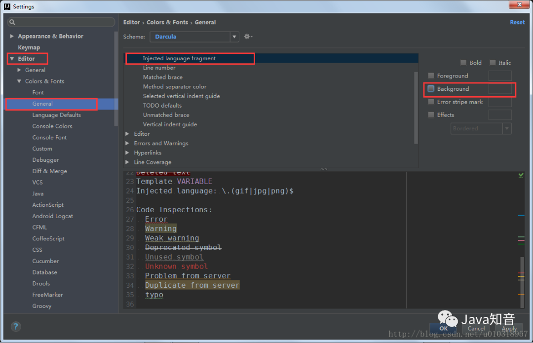The width and height of the screenshot is (533, 343).
Task: Click the Error stripe mark color swatch
Action: click(500, 102)
